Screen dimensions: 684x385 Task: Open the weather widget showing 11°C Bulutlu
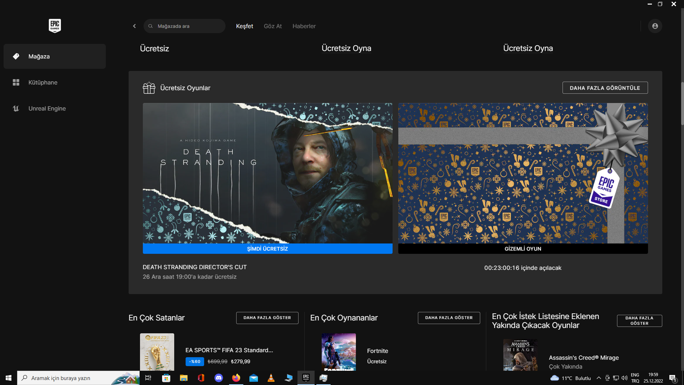(x=570, y=378)
